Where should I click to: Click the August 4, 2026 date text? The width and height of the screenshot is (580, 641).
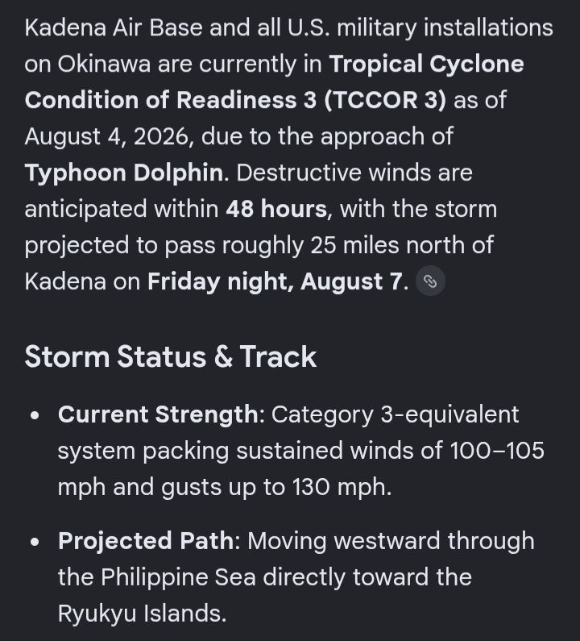pos(107,137)
